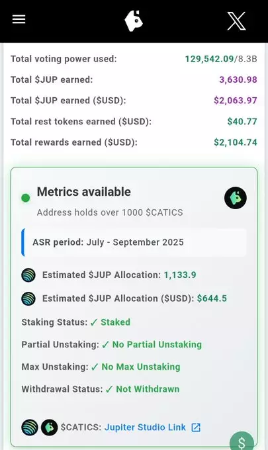Screen dimensions: 268x450
Task: Click the CATICS cat badge in Metrics card
Action: tap(236, 198)
